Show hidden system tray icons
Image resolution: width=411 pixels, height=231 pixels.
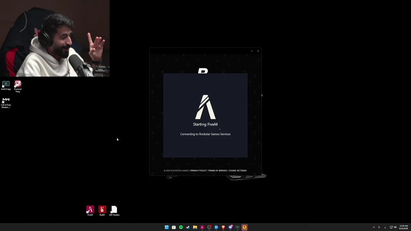coord(374,227)
